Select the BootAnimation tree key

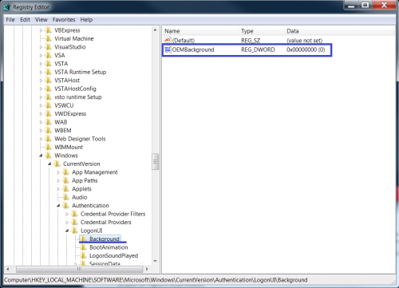point(109,247)
